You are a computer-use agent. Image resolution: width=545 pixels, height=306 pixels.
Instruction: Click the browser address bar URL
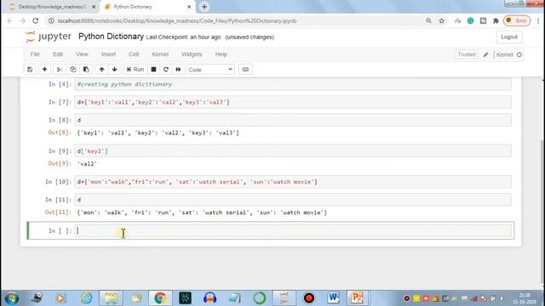pyautogui.click(x=177, y=20)
